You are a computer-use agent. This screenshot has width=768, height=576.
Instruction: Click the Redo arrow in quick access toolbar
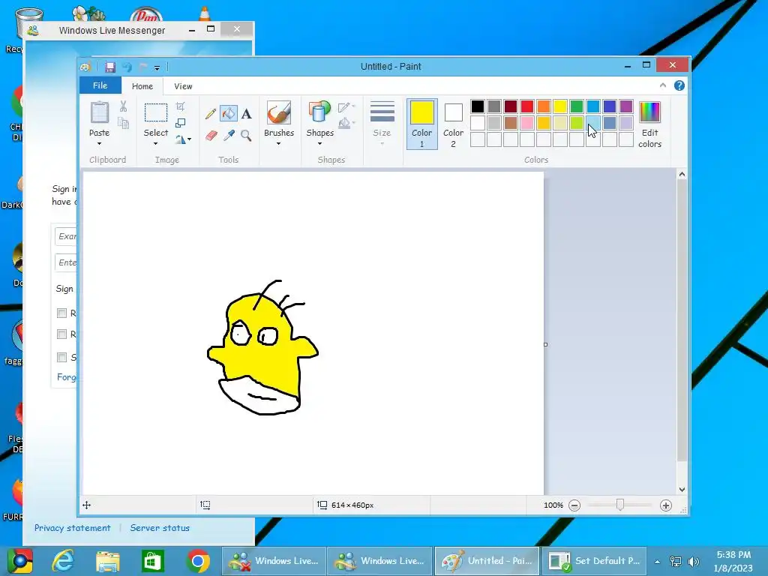143,67
